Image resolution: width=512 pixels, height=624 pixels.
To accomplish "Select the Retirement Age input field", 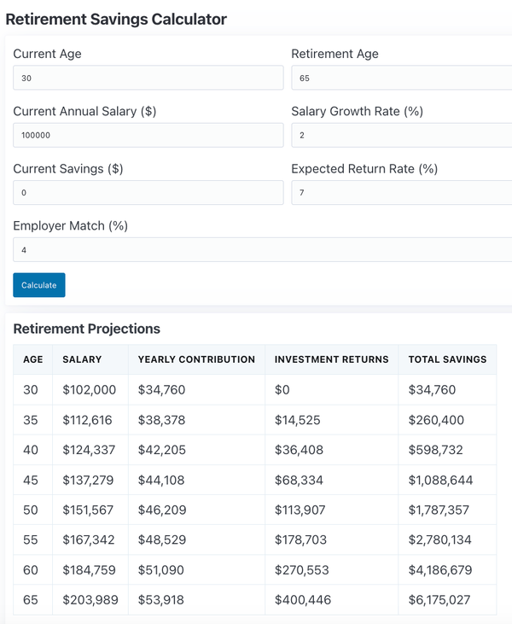I will tap(402, 78).
